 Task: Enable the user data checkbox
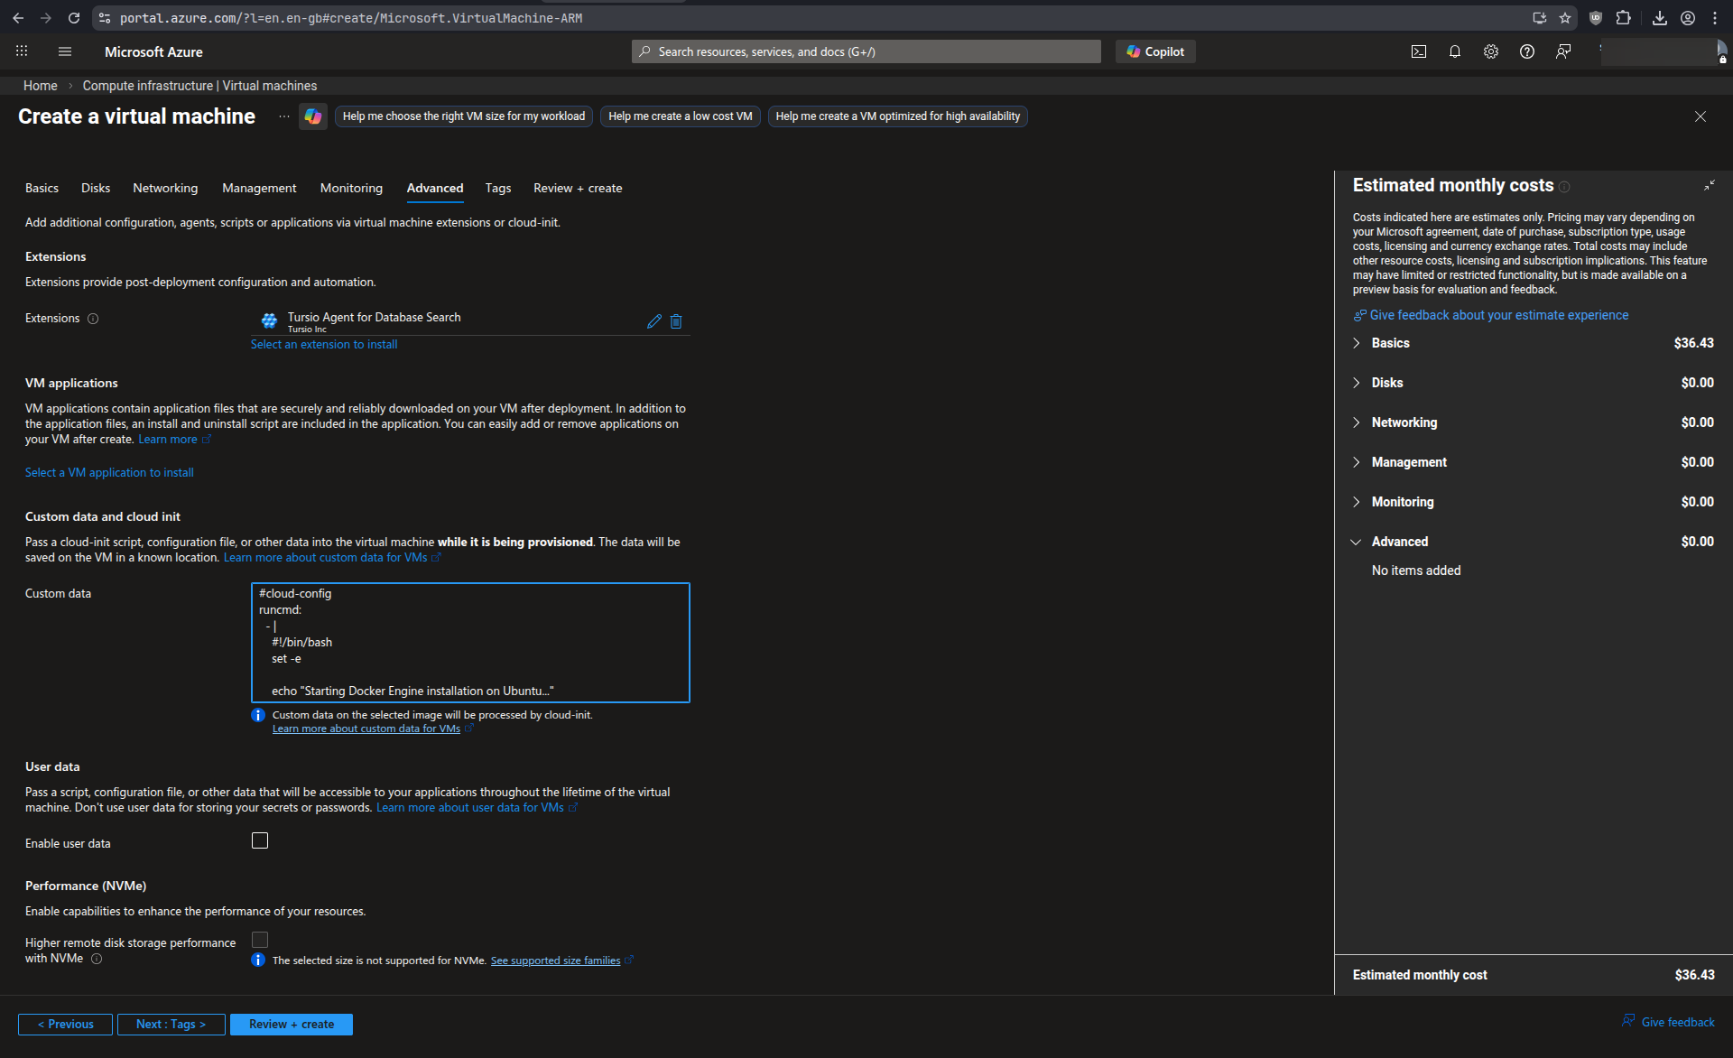[x=260, y=840]
